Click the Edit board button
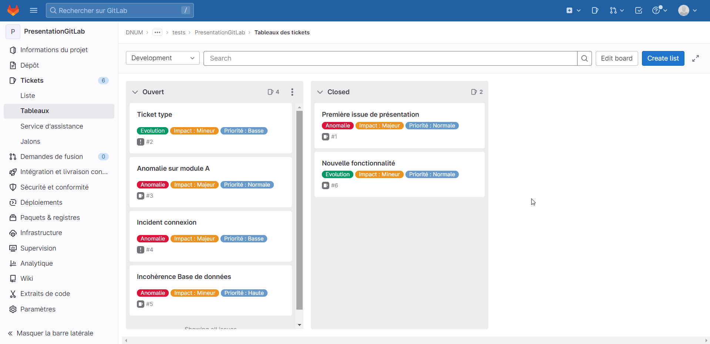Screen dimensions: 710x344 pyautogui.click(x=616, y=58)
